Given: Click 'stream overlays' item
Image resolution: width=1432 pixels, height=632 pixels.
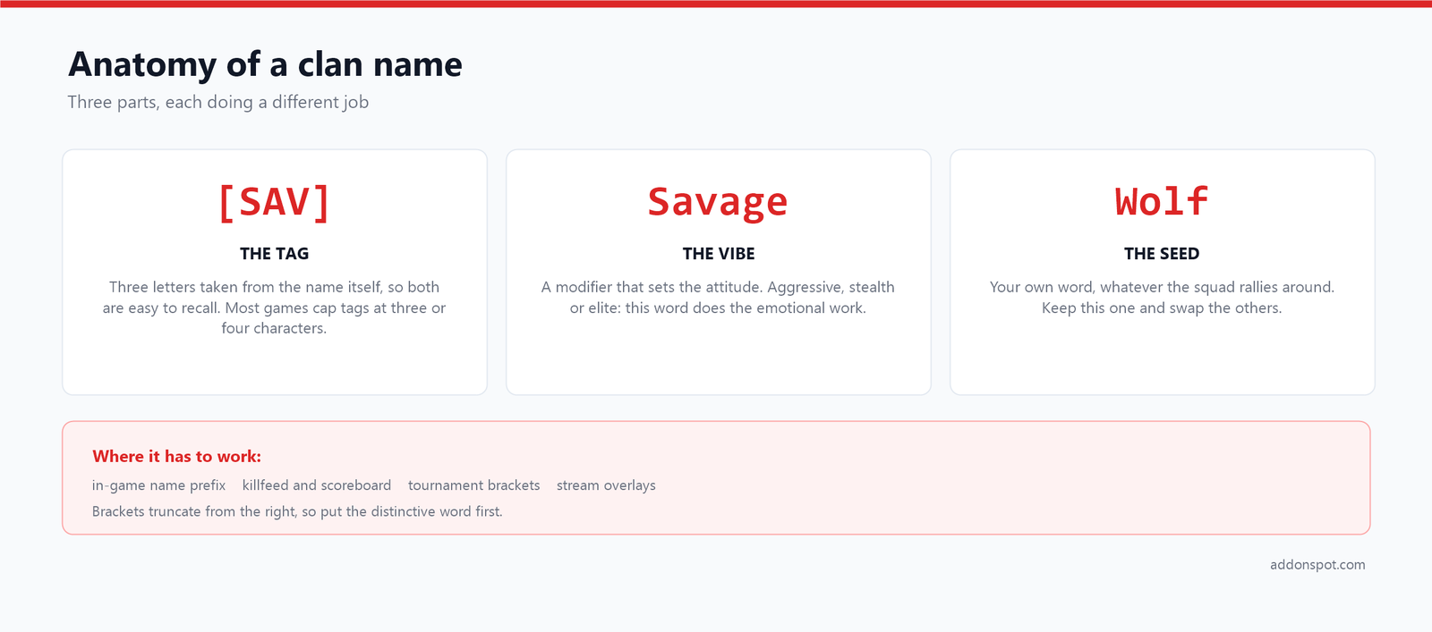Looking at the screenshot, I should pos(606,485).
